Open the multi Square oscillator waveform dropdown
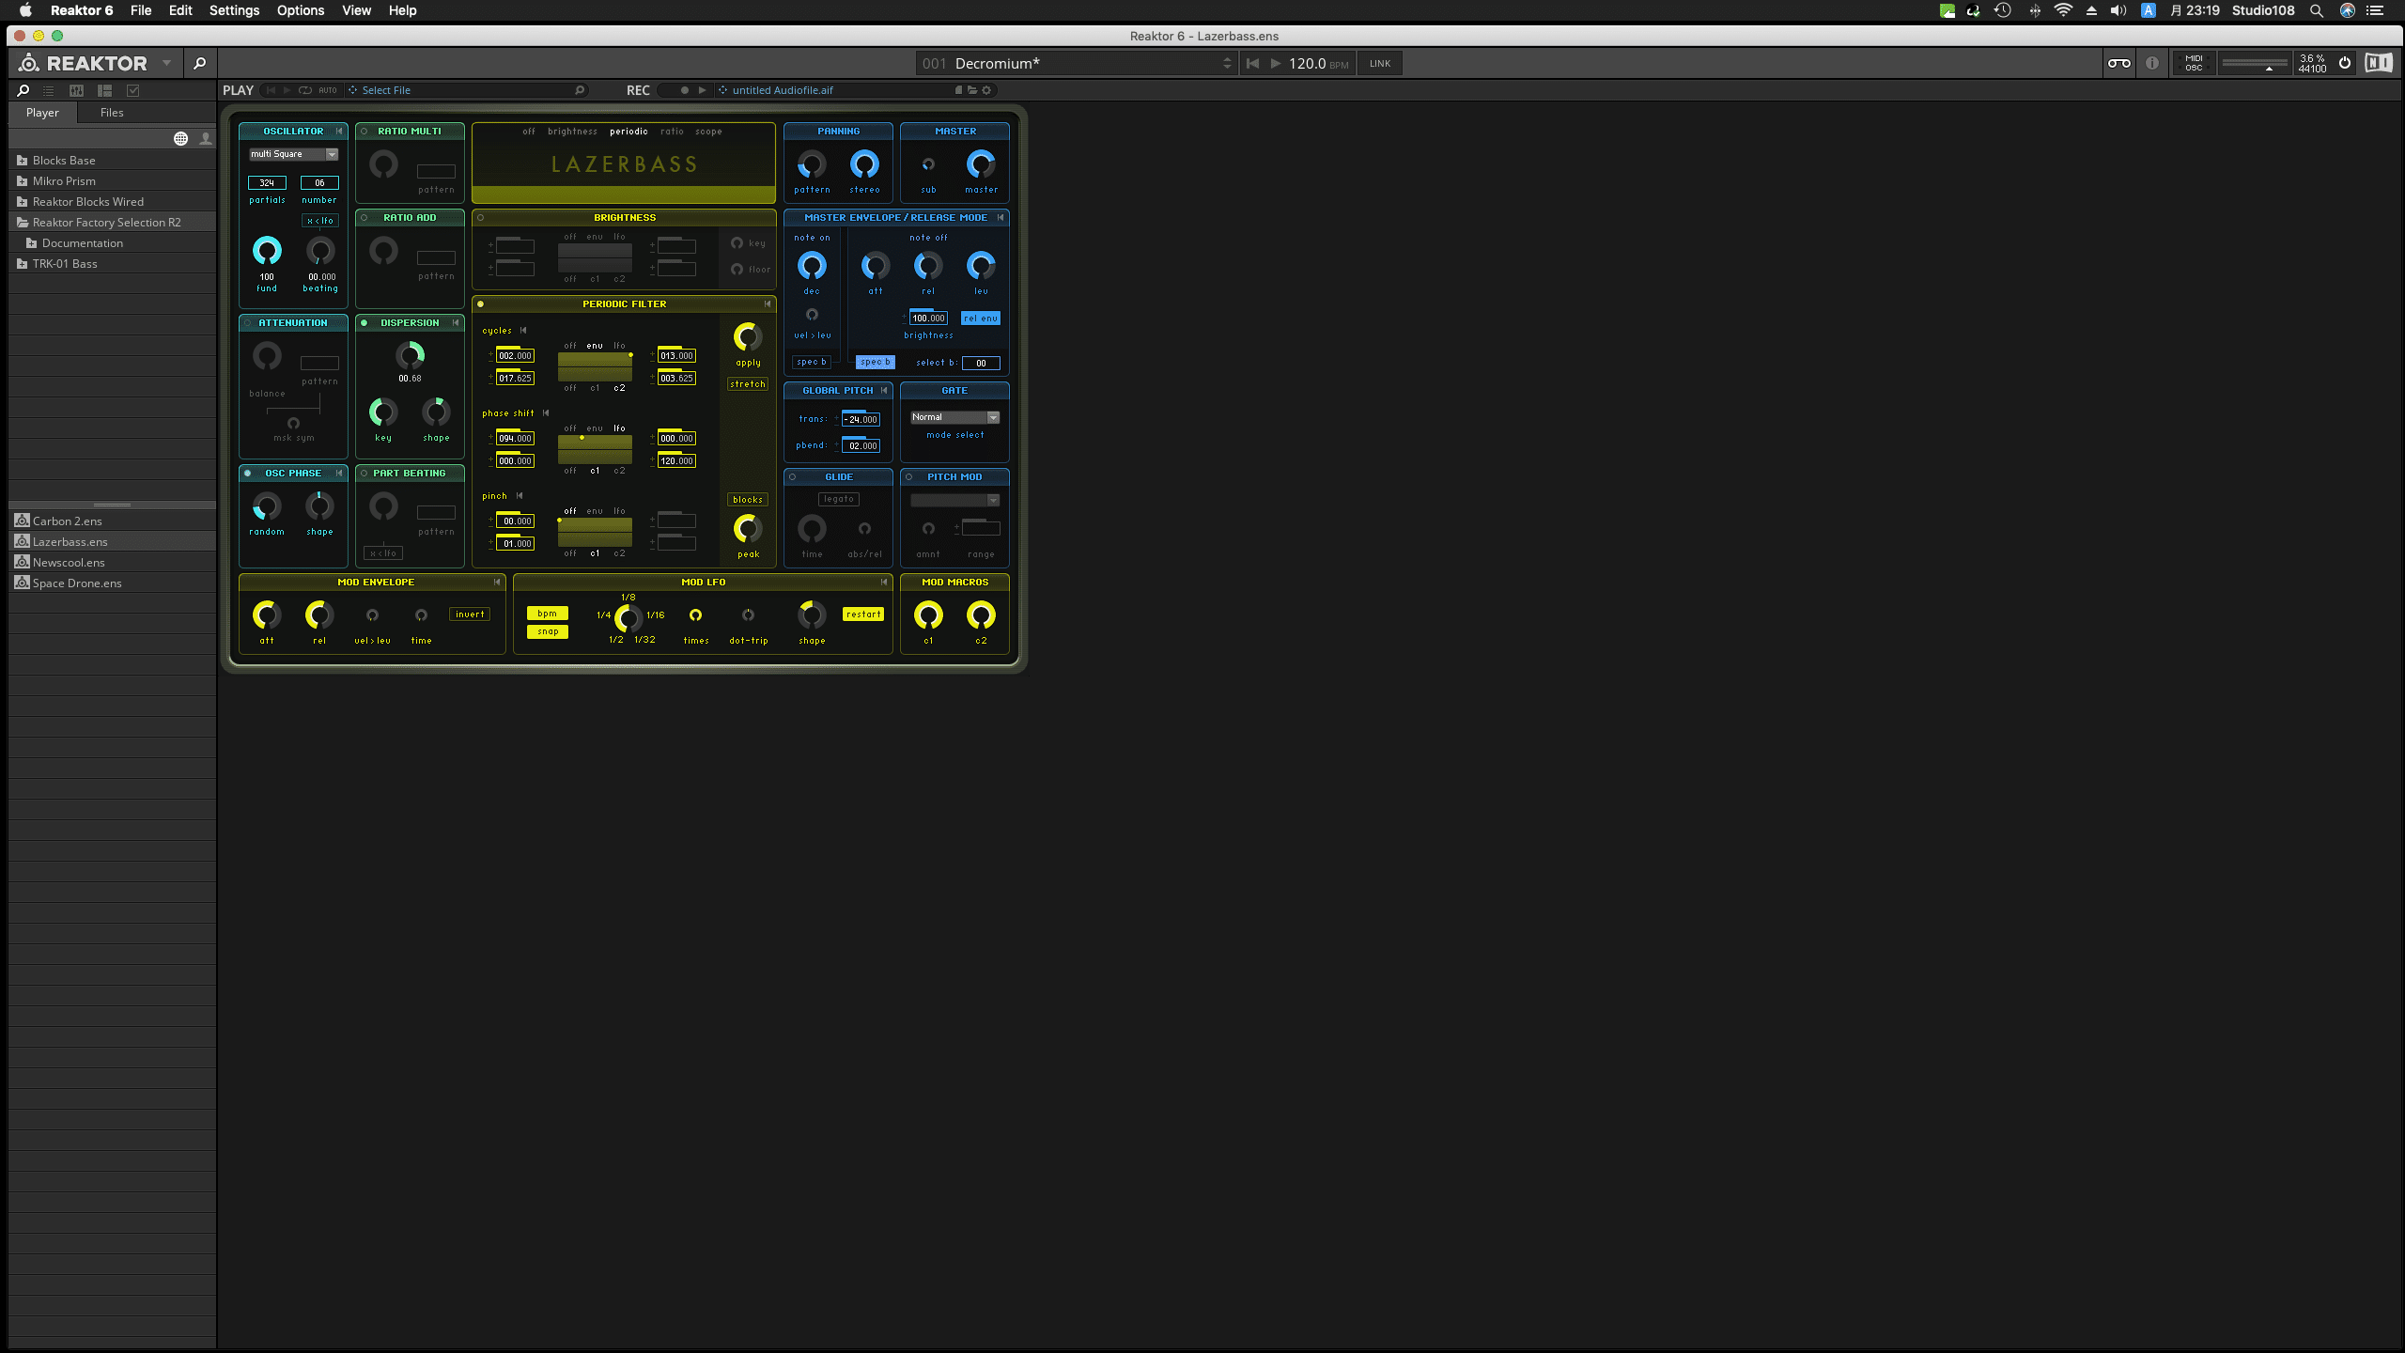The height and width of the screenshot is (1353, 2405). point(293,154)
